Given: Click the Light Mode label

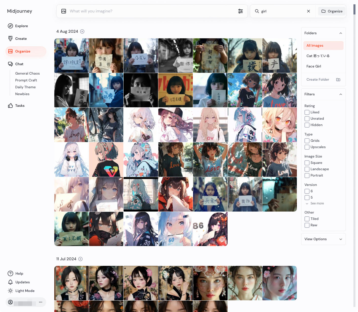Looking at the screenshot, I should click(x=25, y=291).
